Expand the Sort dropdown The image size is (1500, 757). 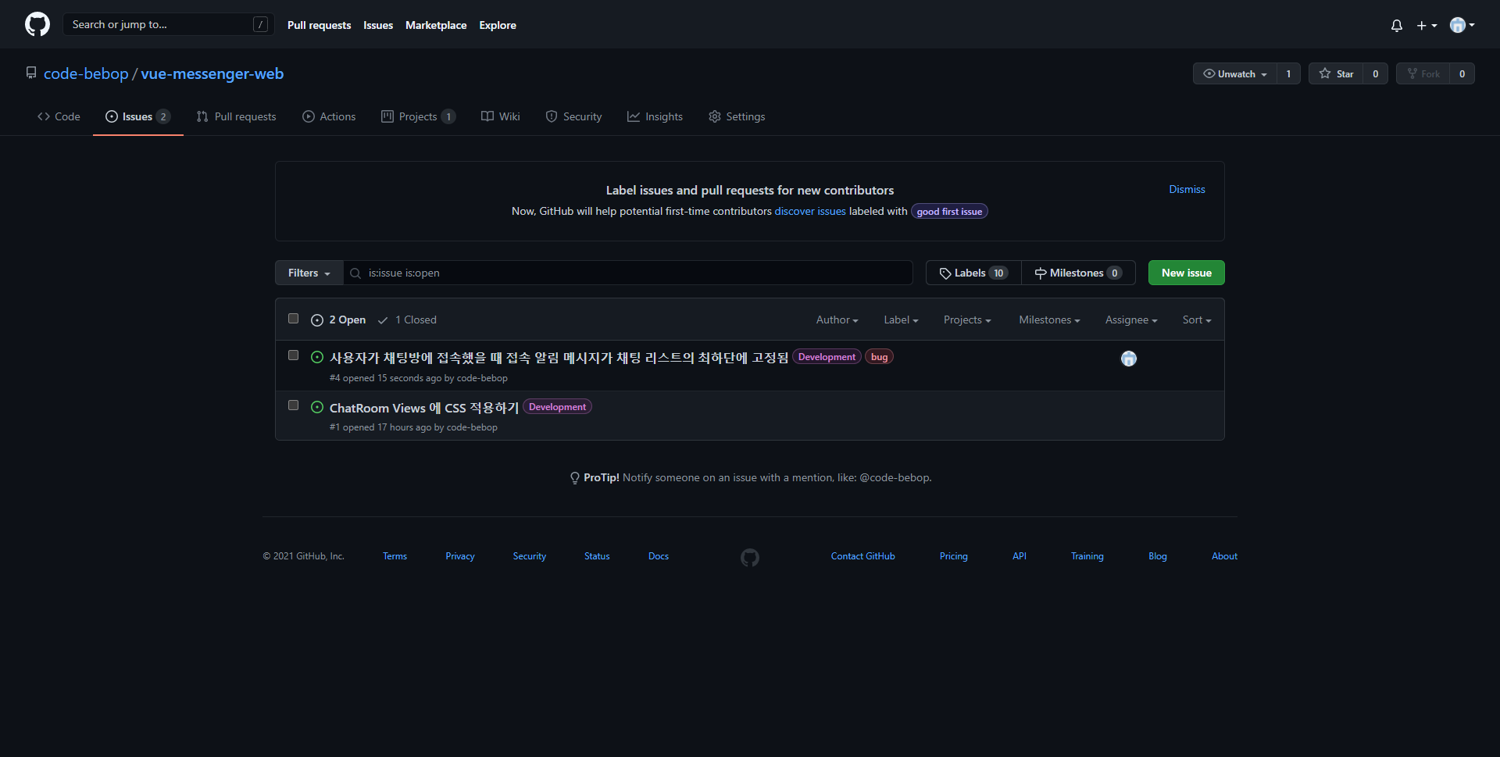point(1197,320)
